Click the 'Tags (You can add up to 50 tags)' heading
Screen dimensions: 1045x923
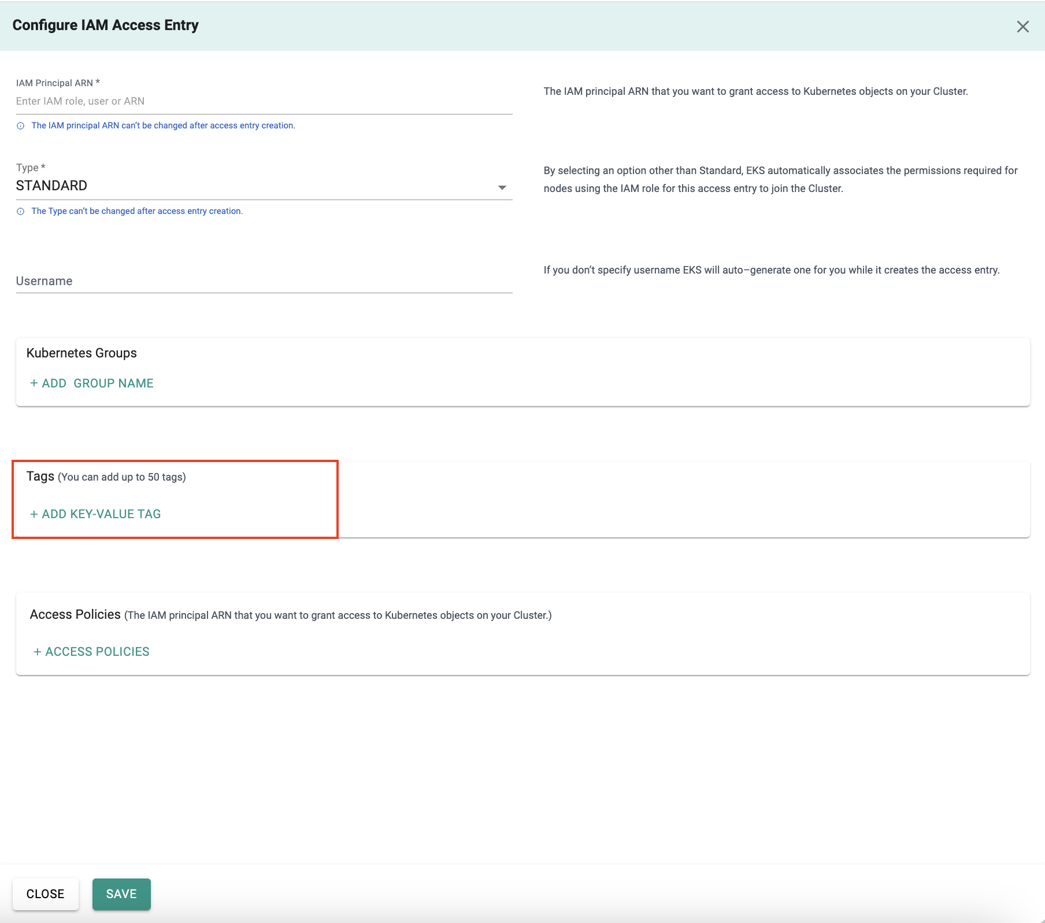(x=106, y=477)
